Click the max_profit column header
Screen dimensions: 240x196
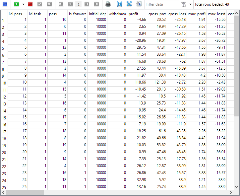click(x=197, y=14)
